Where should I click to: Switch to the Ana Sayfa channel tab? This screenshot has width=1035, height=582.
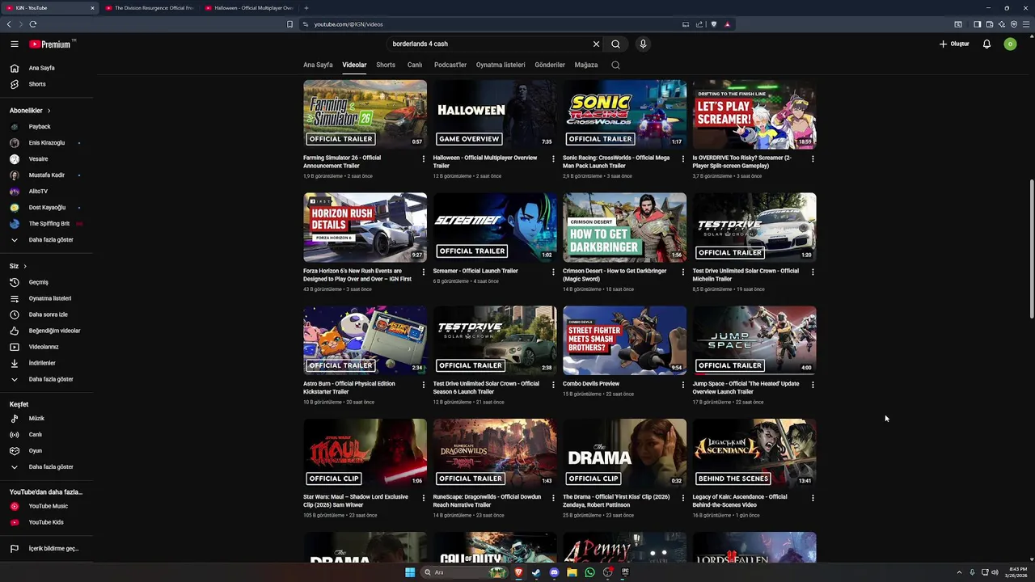tap(318, 65)
